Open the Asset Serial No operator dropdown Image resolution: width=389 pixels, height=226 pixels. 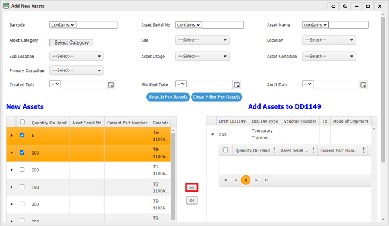coord(189,25)
